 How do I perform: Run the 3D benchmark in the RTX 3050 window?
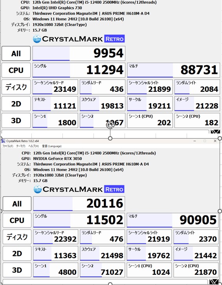click(x=17, y=270)
